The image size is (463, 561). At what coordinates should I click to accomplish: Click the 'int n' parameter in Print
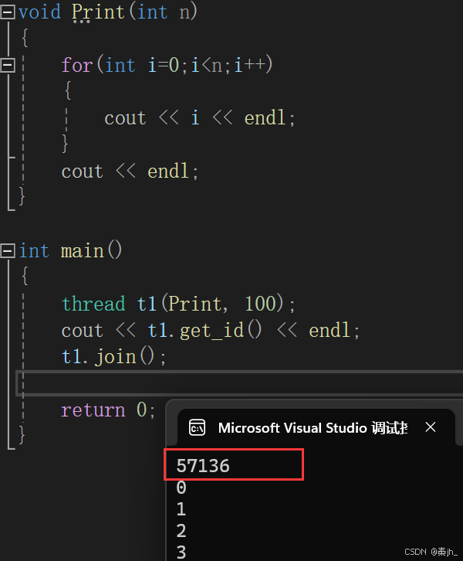164,12
